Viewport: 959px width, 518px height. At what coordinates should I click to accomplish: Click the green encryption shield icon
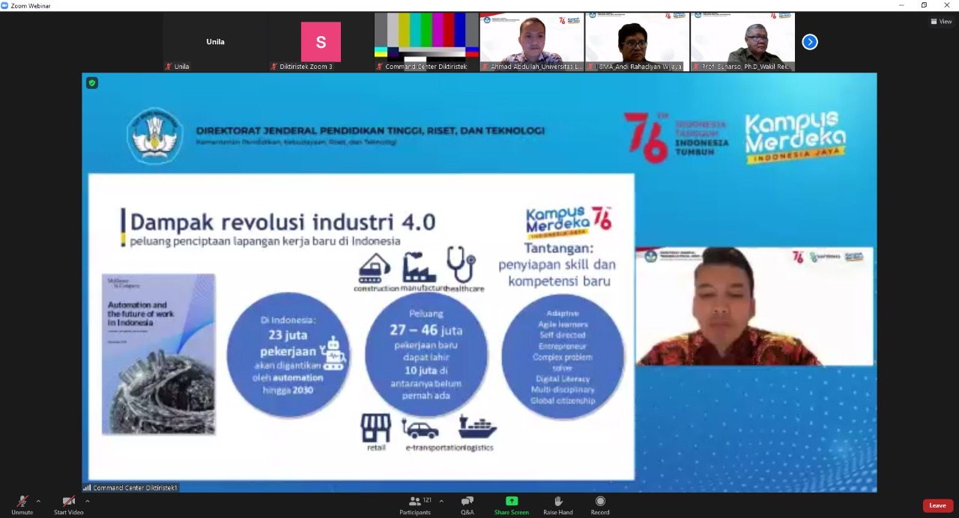pyautogui.click(x=92, y=83)
